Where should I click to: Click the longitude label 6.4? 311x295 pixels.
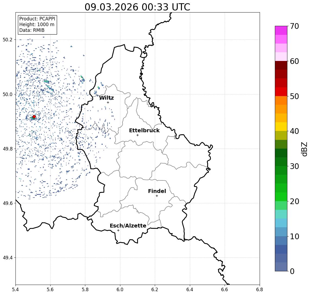[190, 290]
